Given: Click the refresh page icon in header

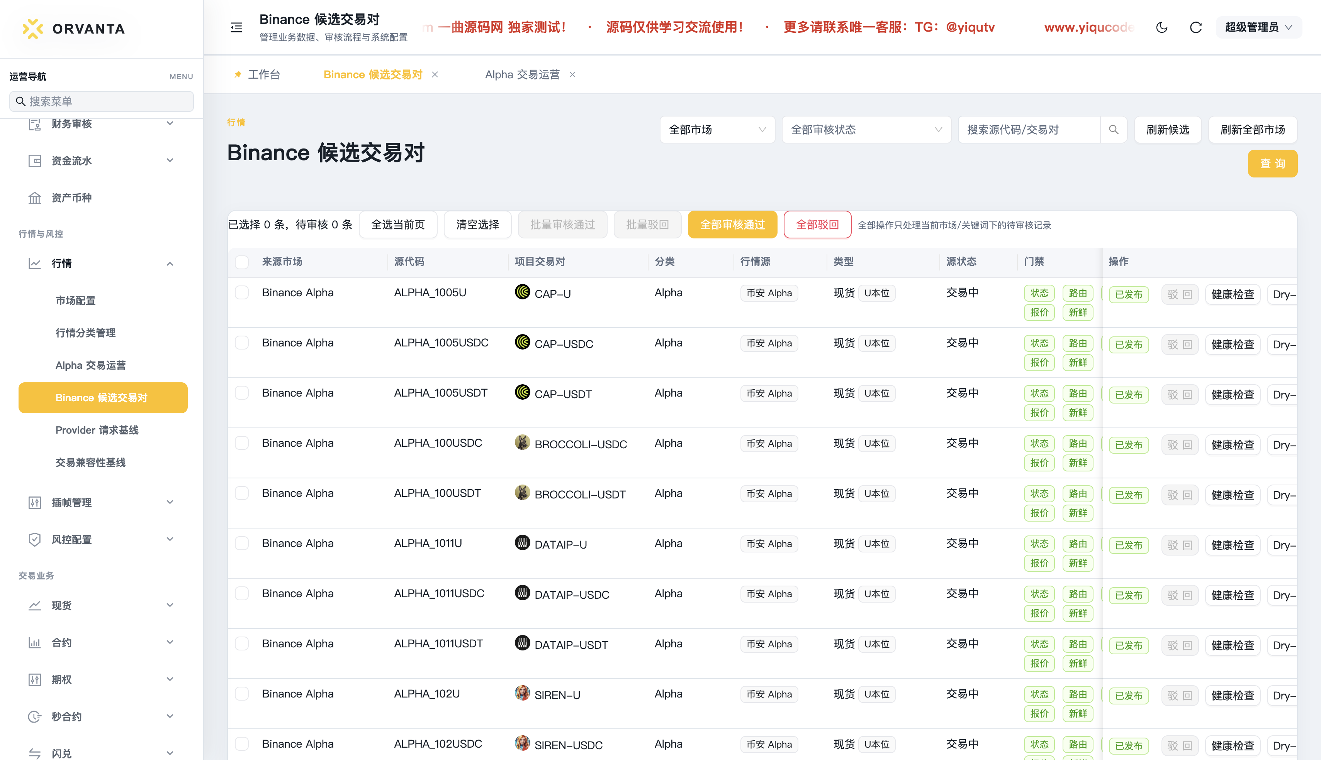Looking at the screenshot, I should (1195, 27).
